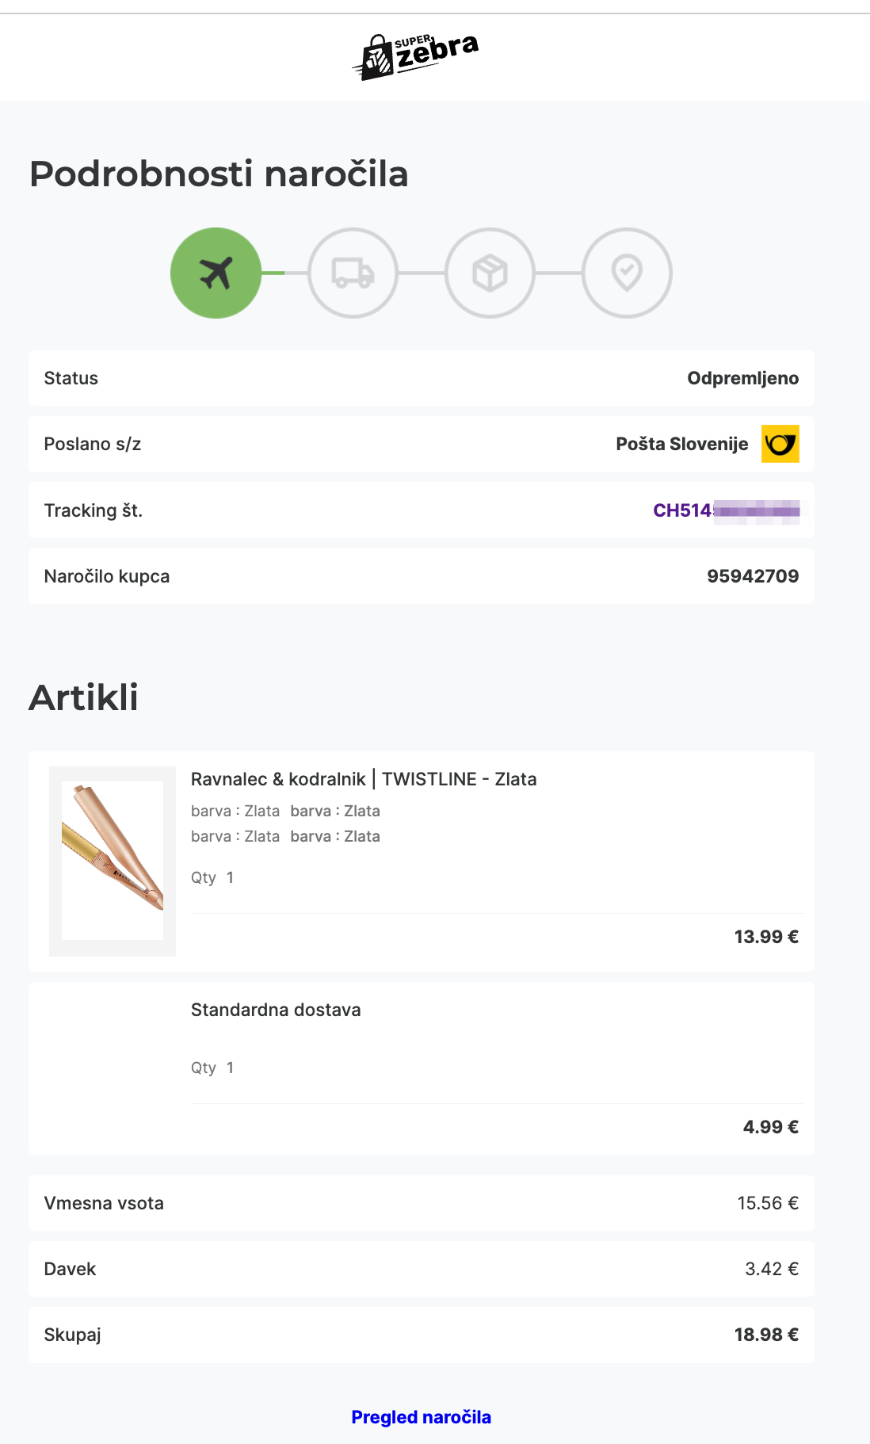Screen dimensions: 870x1444
Task: Click the Pošta Slovenije yellow horn logo
Action: [780, 444]
